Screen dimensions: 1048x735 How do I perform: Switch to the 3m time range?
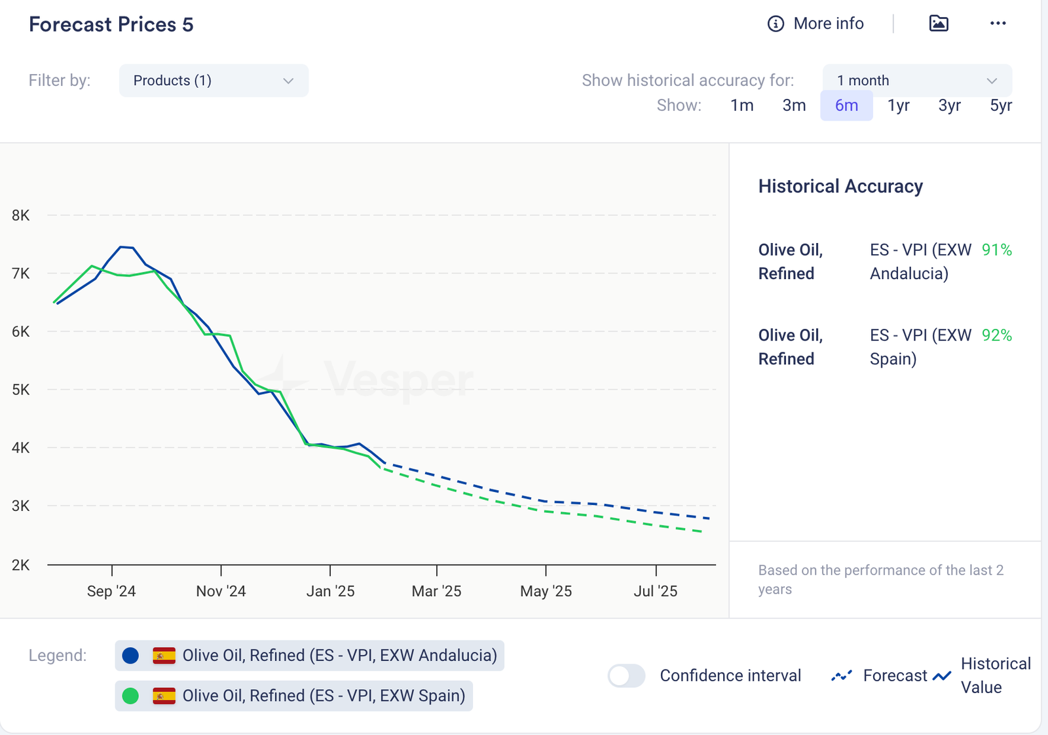point(794,105)
